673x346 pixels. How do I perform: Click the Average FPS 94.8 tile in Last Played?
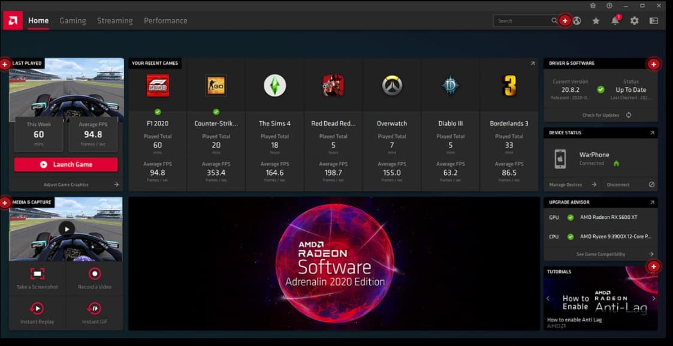point(93,134)
